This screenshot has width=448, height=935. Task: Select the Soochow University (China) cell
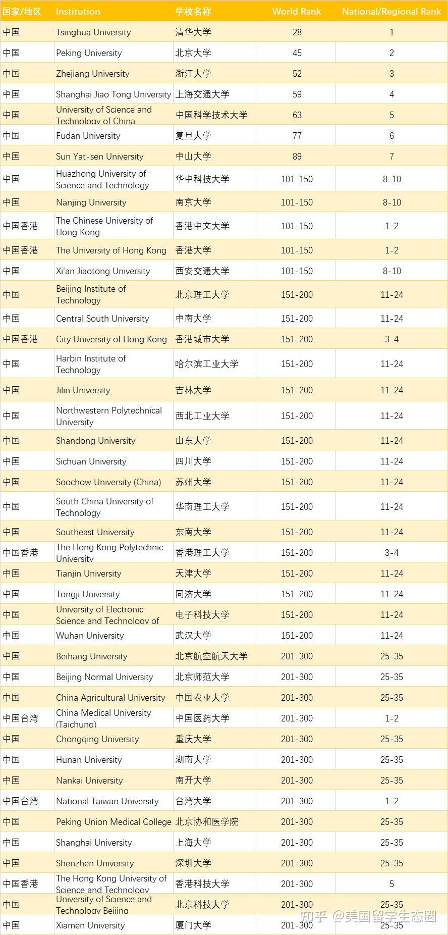[x=114, y=482]
